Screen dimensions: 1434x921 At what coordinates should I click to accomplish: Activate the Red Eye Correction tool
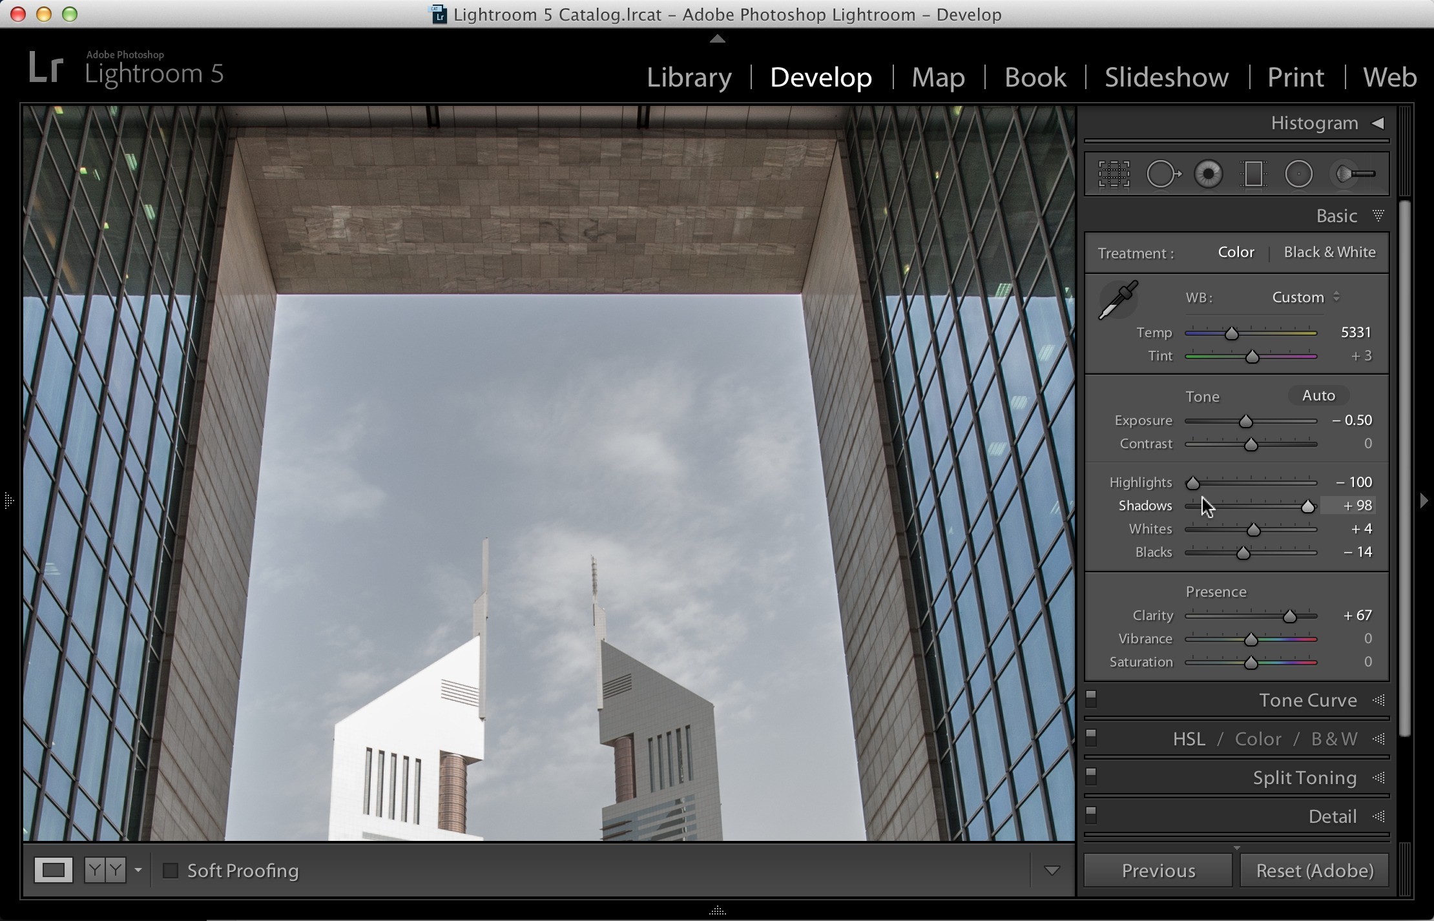(x=1209, y=174)
